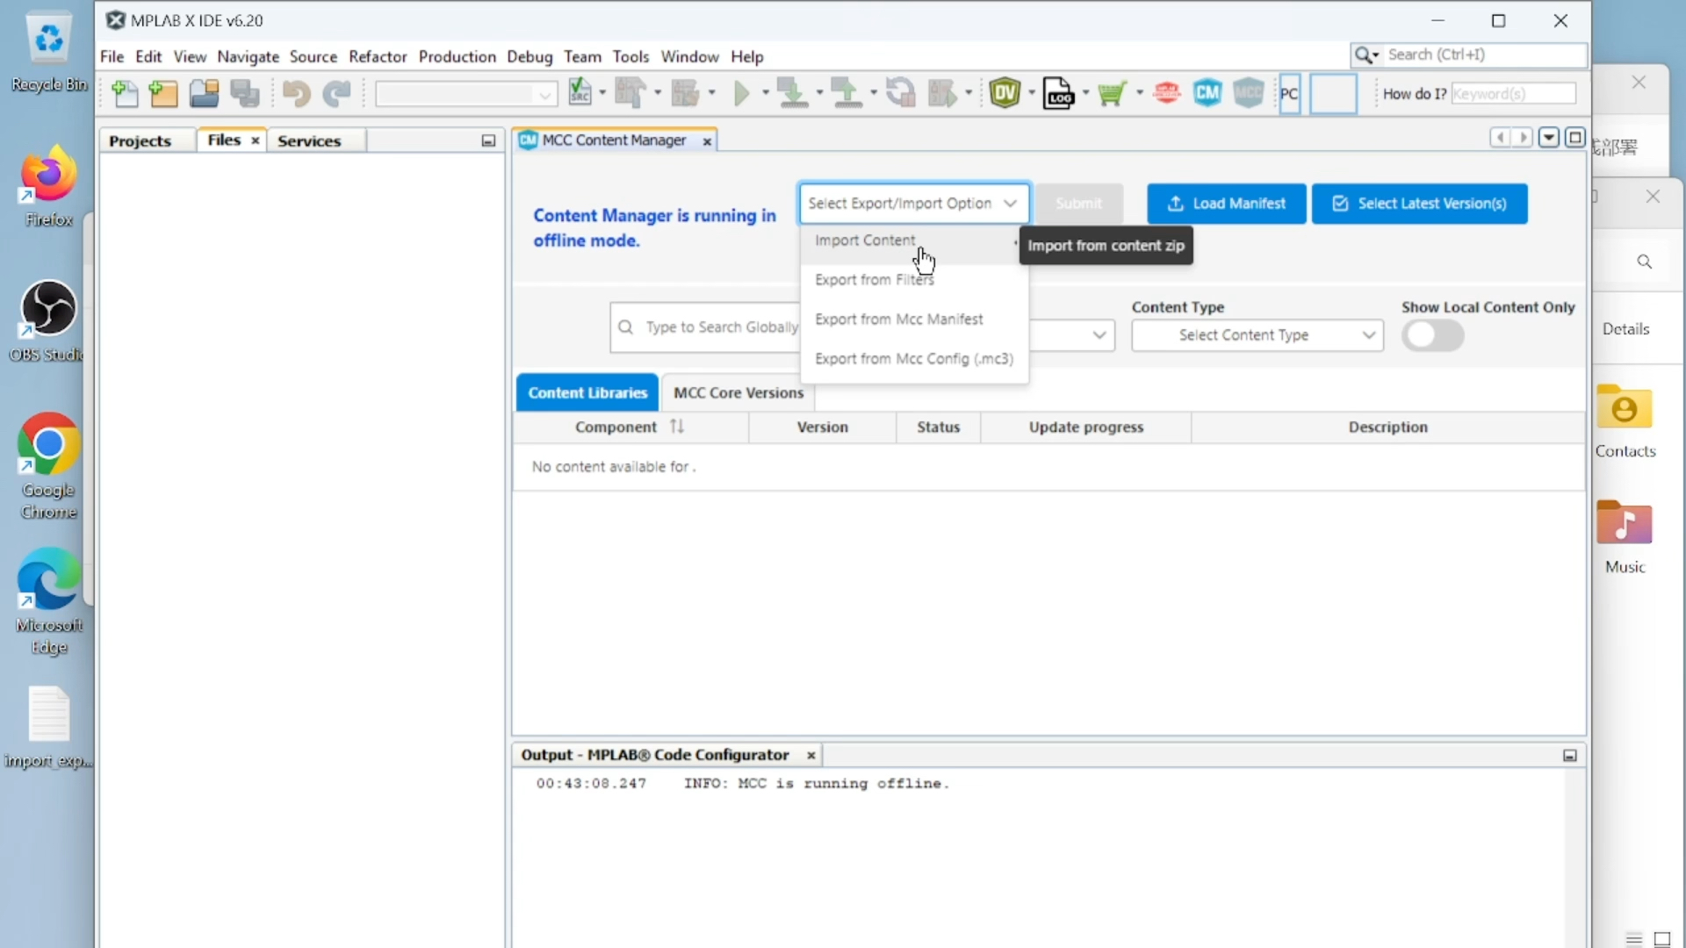This screenshot has width=1686, height=948.
Task: Choose Import Content from the menu
Action: (913, 241)
